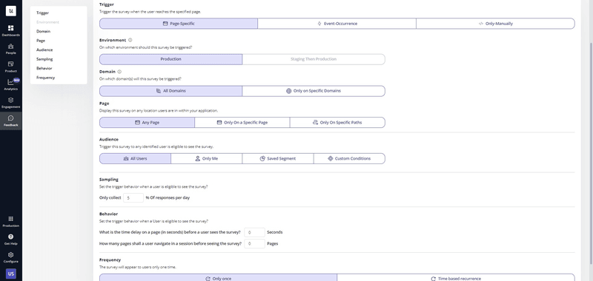Open the Engagement section icon

pos(10,103)
